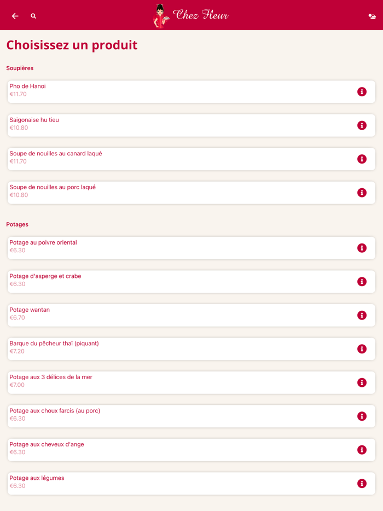Open the shopping basket icon
Screen dimensions: 383x511
[x=372, y=16]
